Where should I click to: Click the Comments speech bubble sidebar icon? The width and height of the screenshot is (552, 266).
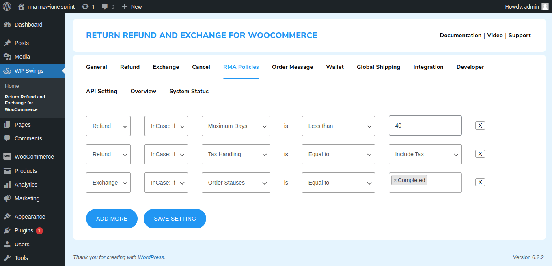tap(7, 138)
